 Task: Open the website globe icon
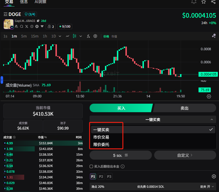tap(32, 26)
